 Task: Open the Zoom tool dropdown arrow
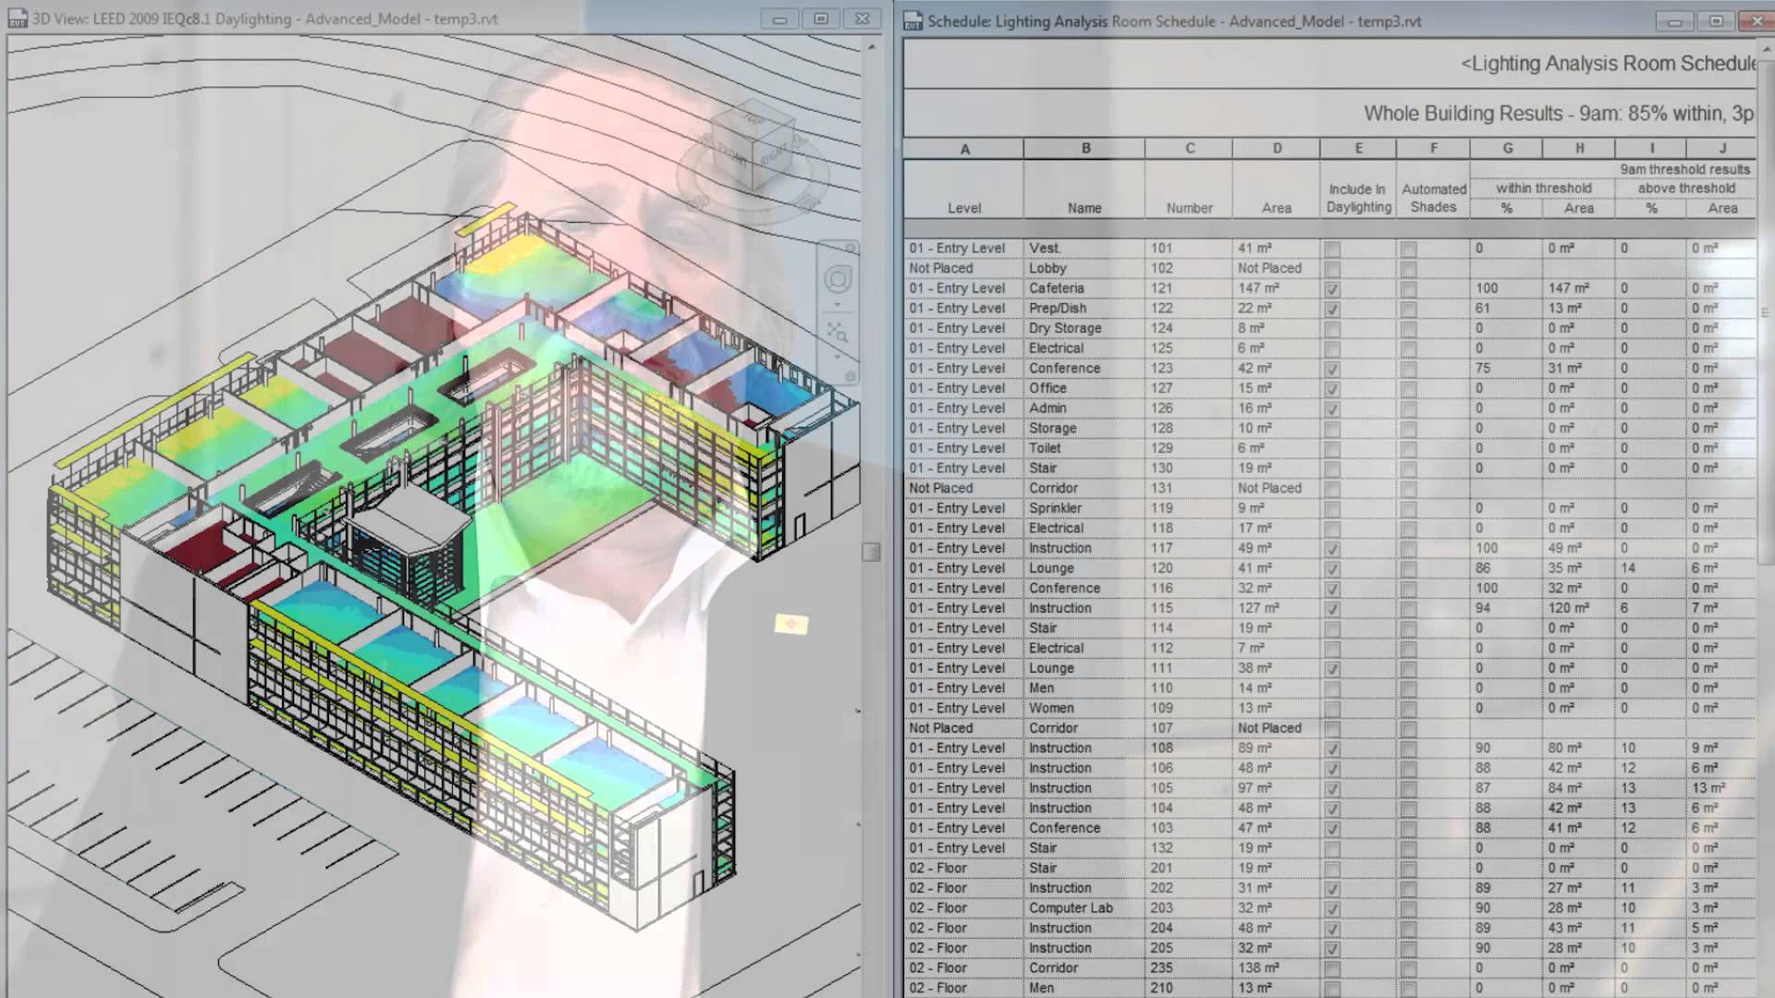(x=838, y=358)
